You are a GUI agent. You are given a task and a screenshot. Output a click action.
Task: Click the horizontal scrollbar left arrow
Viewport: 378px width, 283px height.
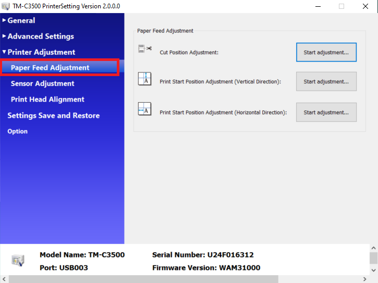pyautogui.click(x=4, y=279)
